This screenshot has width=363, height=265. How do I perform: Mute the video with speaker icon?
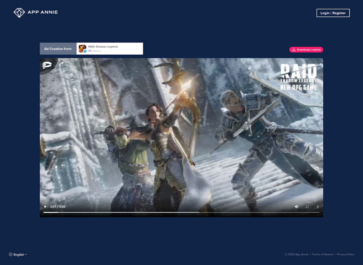coord(296,207)
